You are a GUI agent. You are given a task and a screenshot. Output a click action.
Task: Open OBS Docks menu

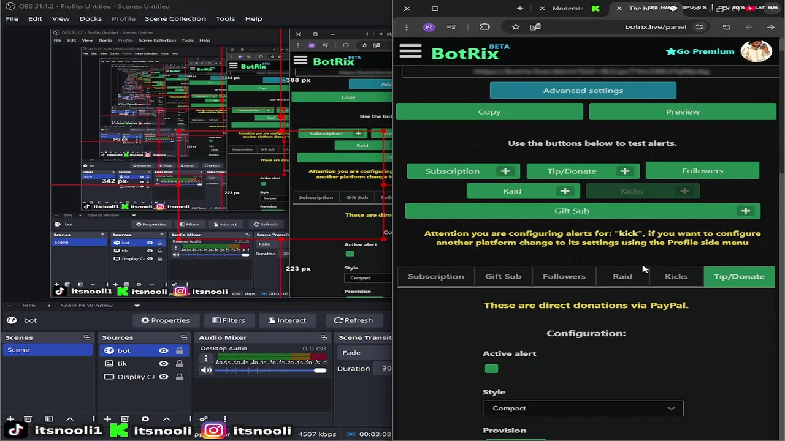(x=91, y=18)
